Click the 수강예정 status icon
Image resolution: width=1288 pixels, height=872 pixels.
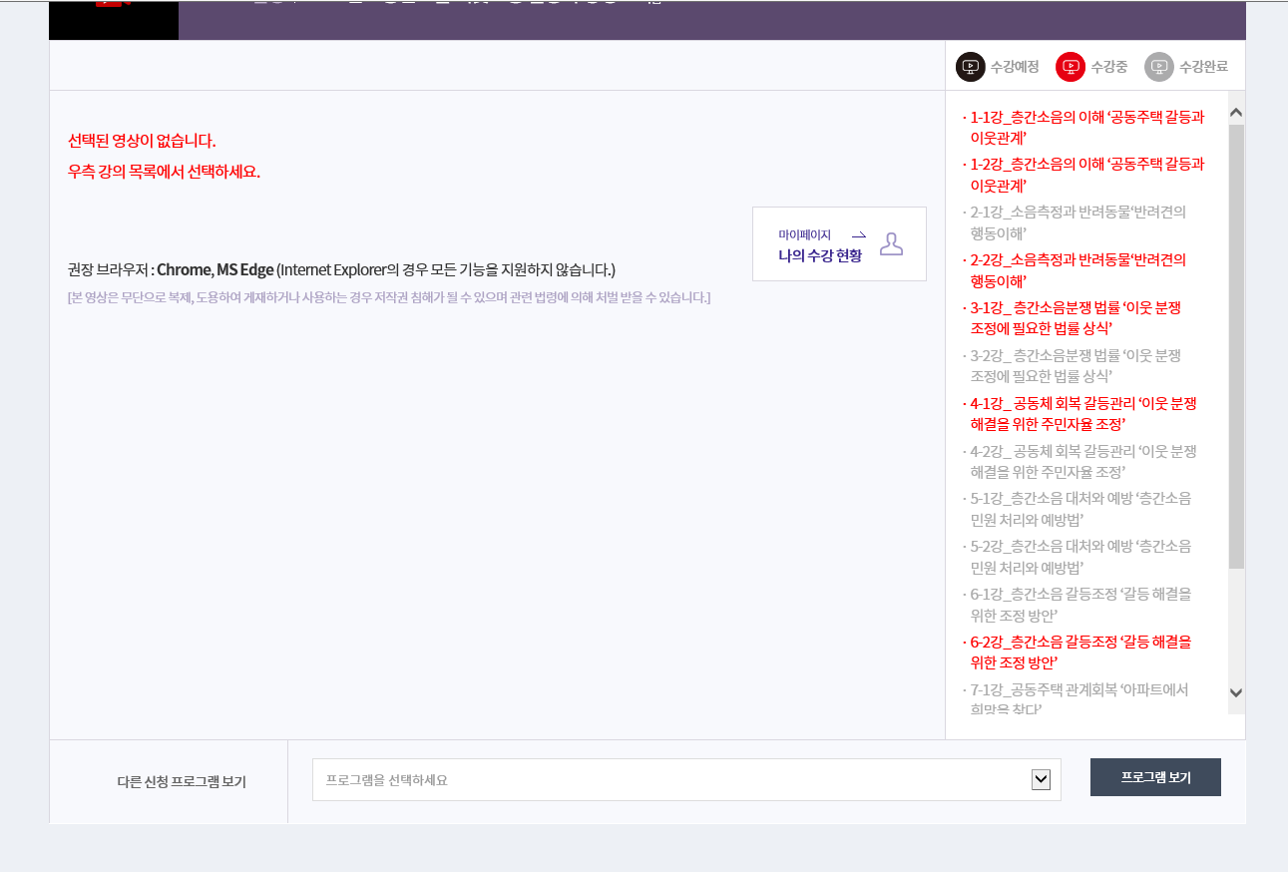(x=970, y=67)
